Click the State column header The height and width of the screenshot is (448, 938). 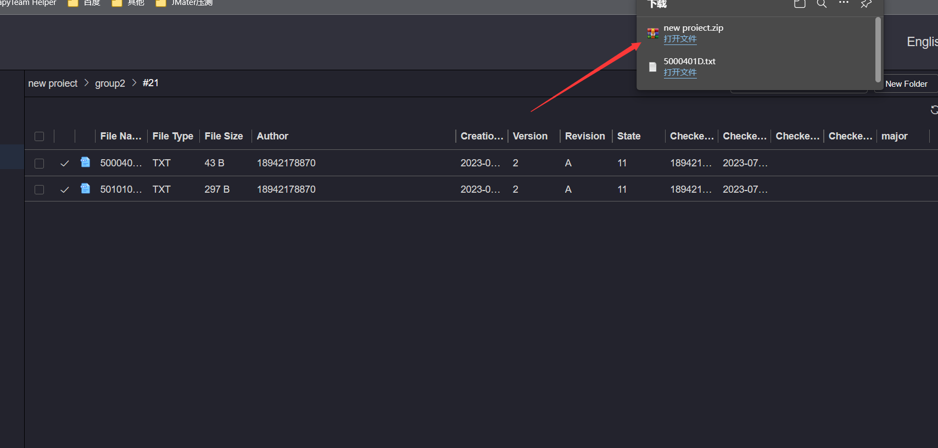pos(629,136)
